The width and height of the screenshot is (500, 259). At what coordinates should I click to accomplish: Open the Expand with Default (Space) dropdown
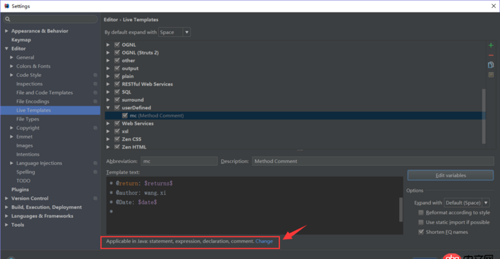pos(466,203)
